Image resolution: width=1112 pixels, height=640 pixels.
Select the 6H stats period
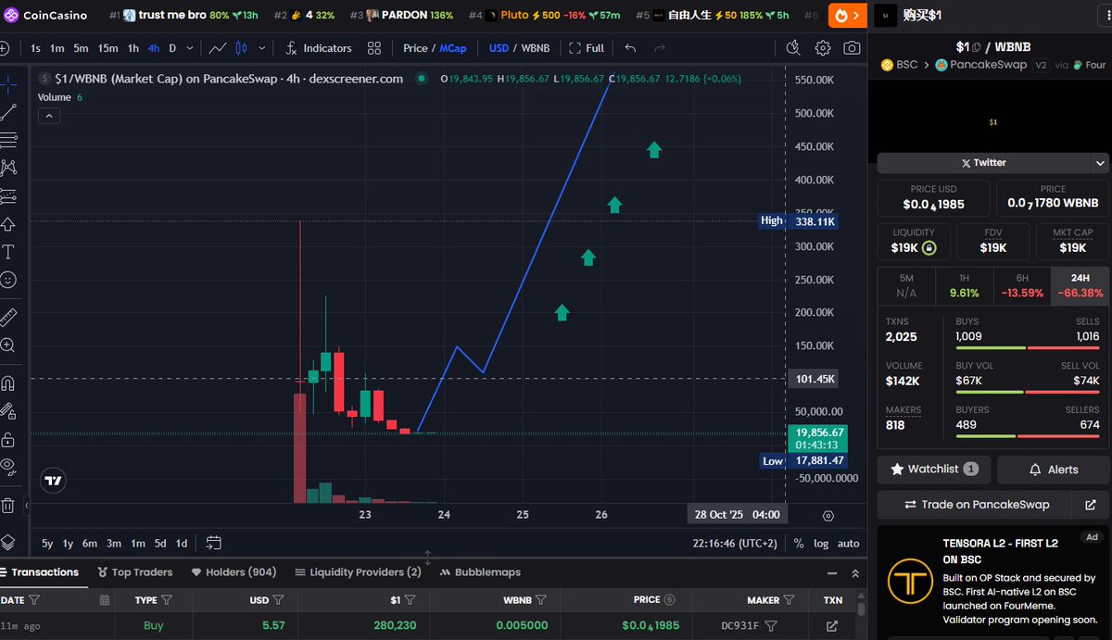click(1022, 284)
